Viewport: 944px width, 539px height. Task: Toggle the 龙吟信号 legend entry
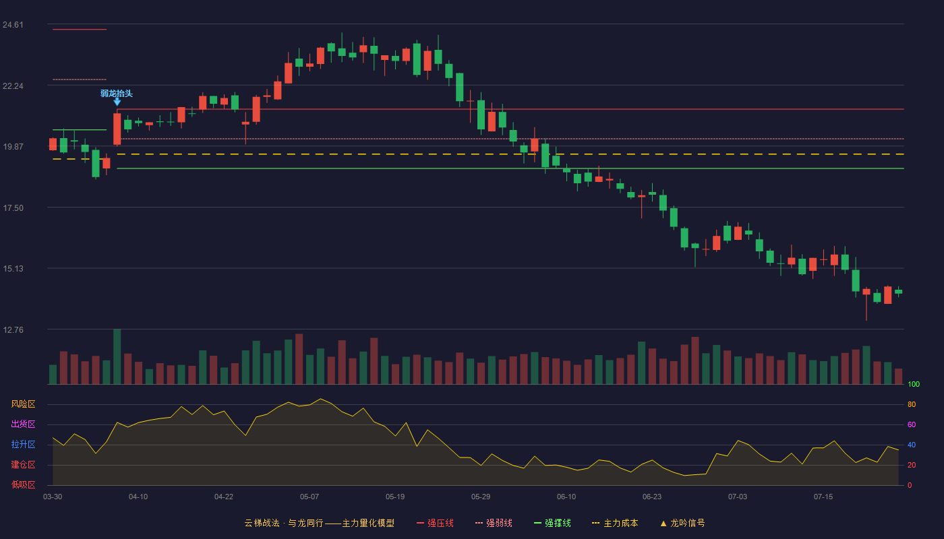(x=682, y=523)
